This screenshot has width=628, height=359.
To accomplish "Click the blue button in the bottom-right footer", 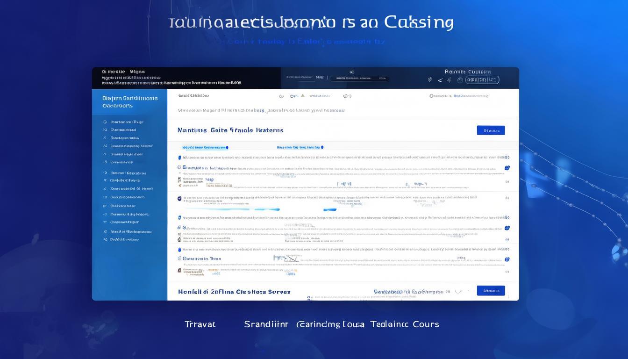I will pos(491,291).
